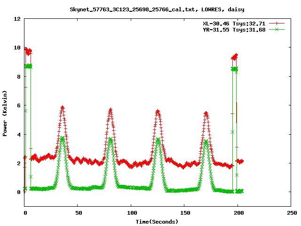Click the x-axis tick label 100
The height and width of the screenshot is (226, 301).
(132, 213)
